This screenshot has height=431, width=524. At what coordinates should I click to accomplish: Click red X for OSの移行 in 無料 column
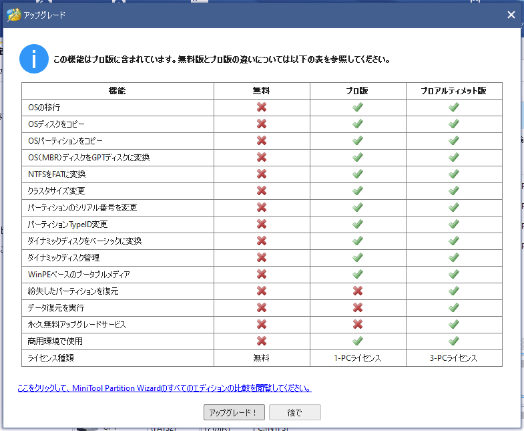262,107
